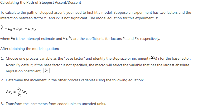Click the absolute value |bi| symbol

tap(46, 71)
